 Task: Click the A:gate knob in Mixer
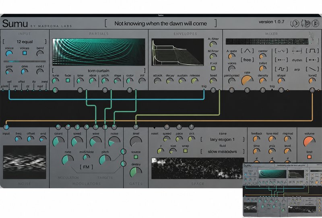(232, 56)
